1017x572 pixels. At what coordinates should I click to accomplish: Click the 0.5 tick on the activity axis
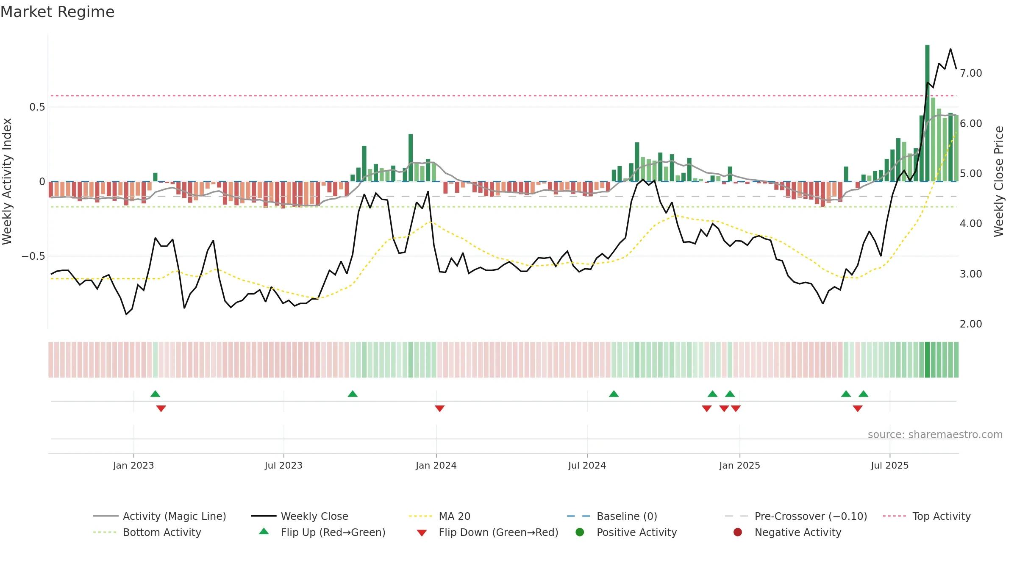point(37,107)
